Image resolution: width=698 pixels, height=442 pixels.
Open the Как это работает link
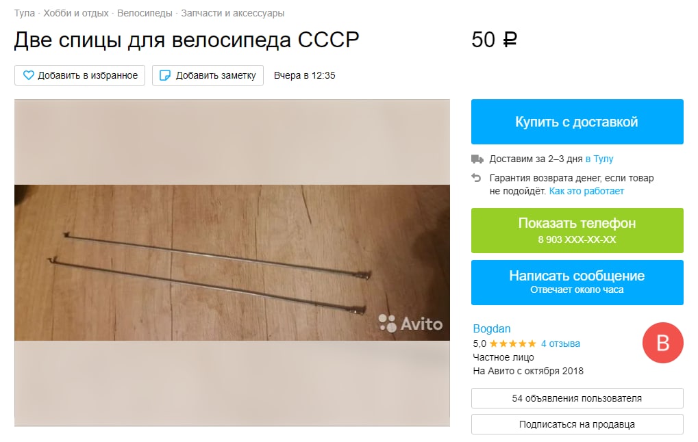pyautogui.click(x=586, y=191)
